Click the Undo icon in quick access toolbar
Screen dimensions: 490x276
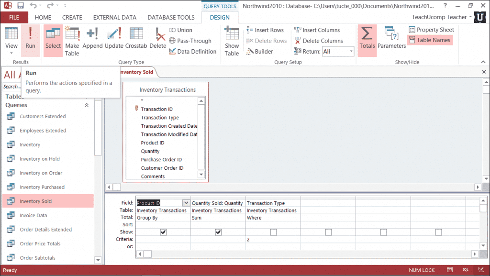click(x=33, y=5)
